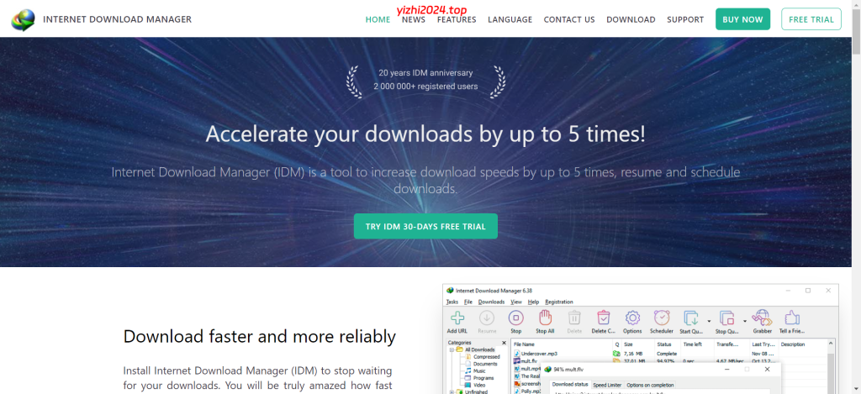Image resolution: width=861 pixels, height=394 pixels.
Task: Click the Add URL plus icon
Action: click(x=457, y=318)
